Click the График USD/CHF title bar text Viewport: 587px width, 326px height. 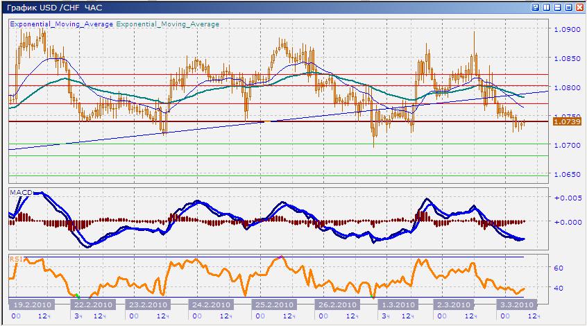click(x=51, y=7)
